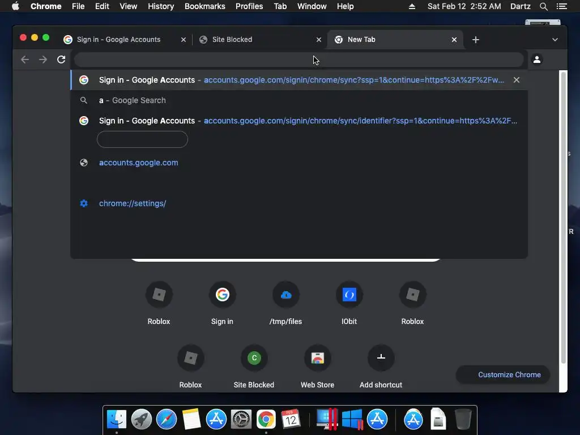Open the Site Blocked shortcut
The image size is (580, 435).
pos(254,367)
